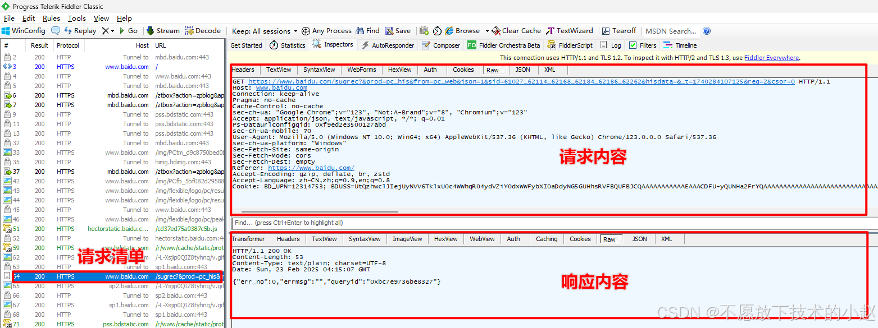Click the MSDN Search field
Image resolution: width=878 pixels, height=328 pixels.
point(671,31)
